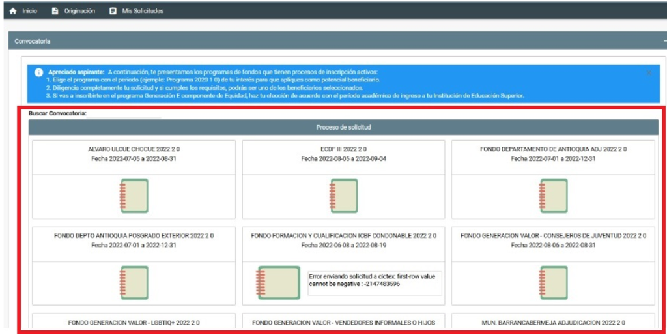The height and width of the screenshot is (335, 667).
Task: Select FONDO GENERACION VALOR - LGBTIQ+ card title
Action: pos(134,322)
